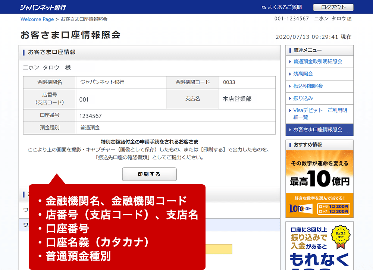
Task: Click the 口座番号 table label
Action: click(x=50, y=115)
